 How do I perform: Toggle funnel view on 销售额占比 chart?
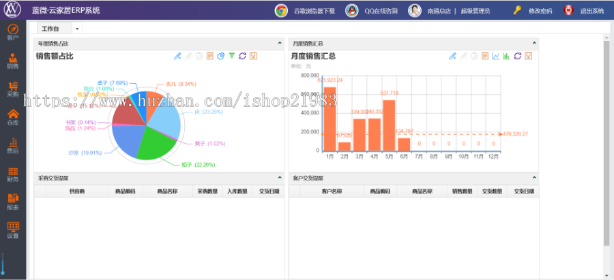(231, 56)
